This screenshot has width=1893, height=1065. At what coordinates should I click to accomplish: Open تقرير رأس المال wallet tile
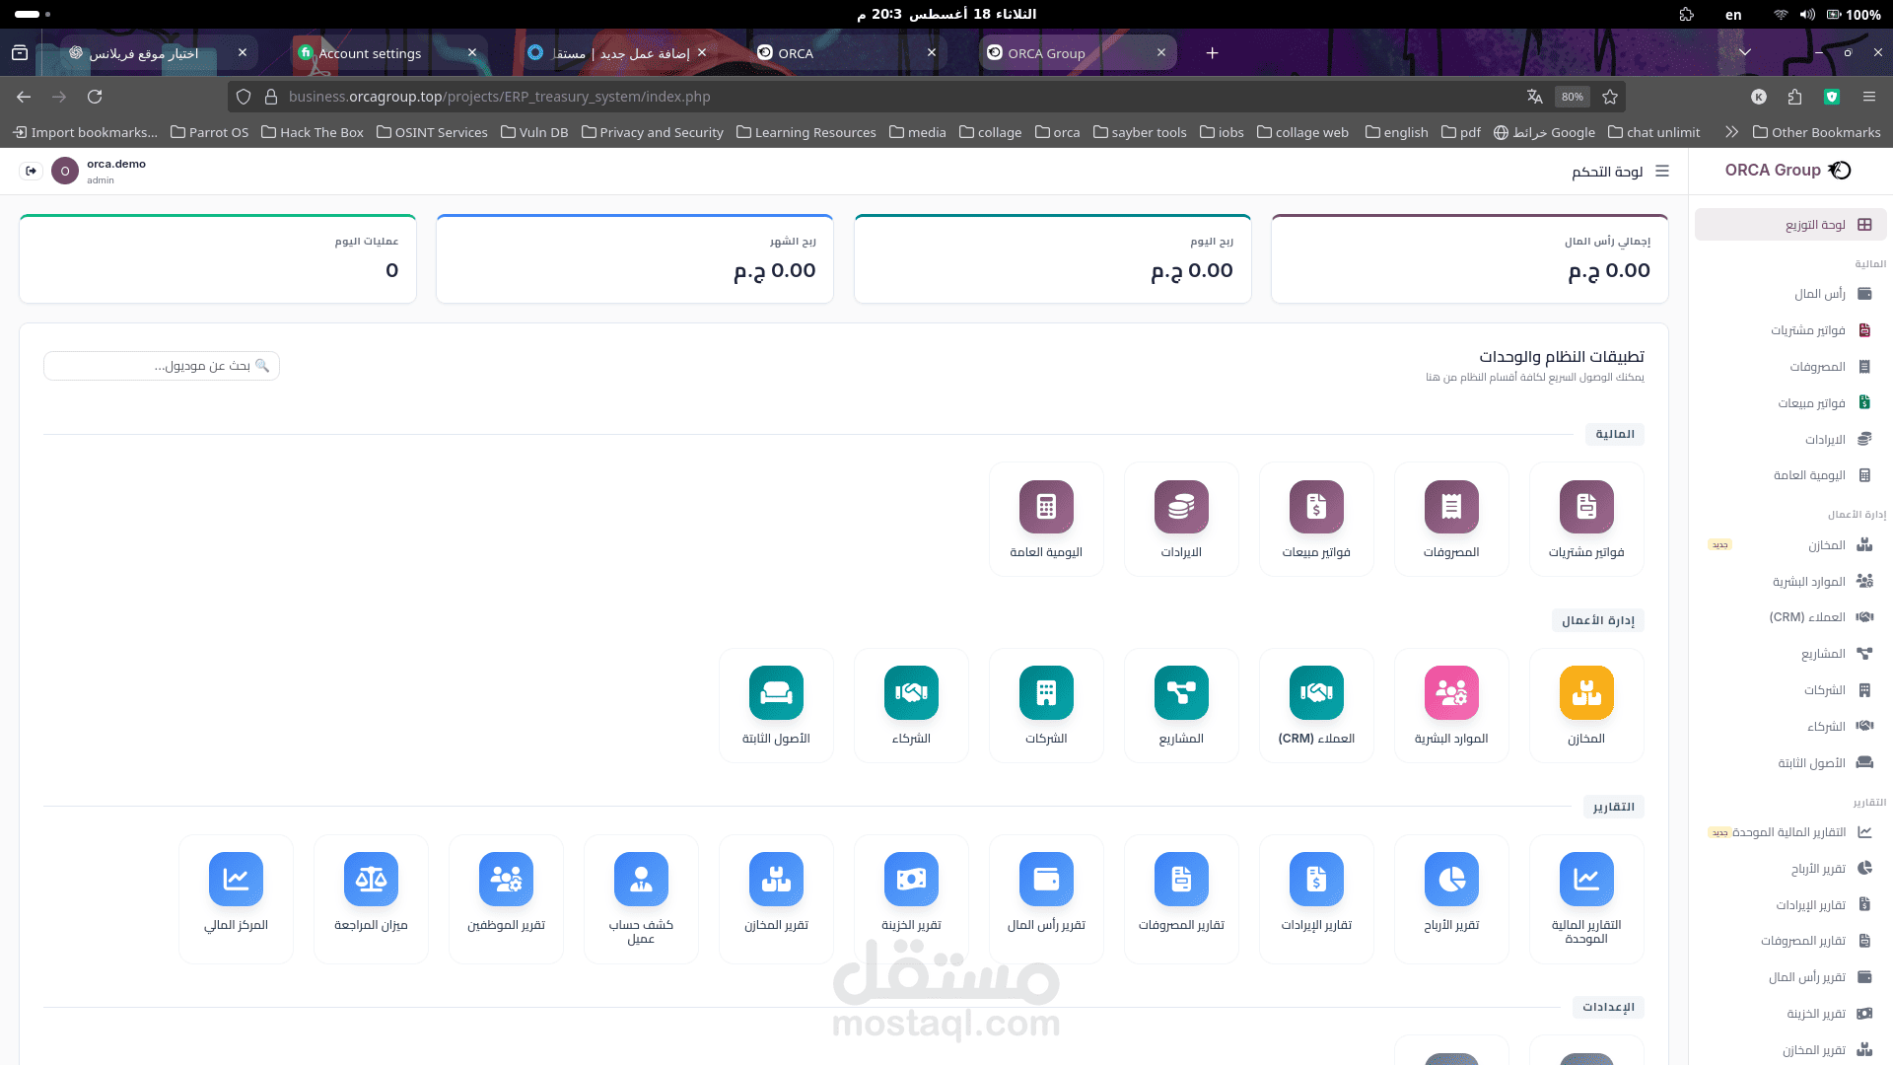tap(1046, 898)
